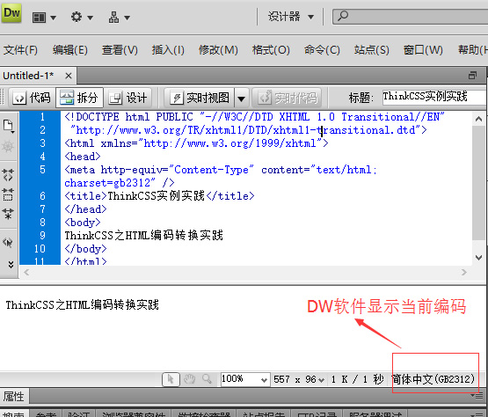Open the Extend Dreamweaver gear menu
Screen dimensions: 488x417
[76, 17]
